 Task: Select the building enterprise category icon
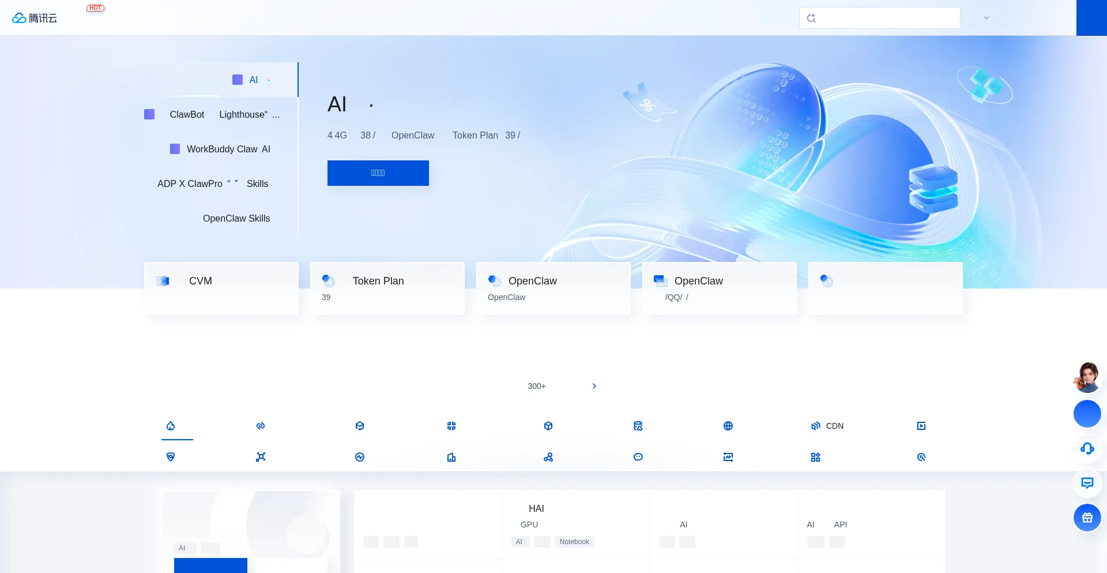point(451,457)
